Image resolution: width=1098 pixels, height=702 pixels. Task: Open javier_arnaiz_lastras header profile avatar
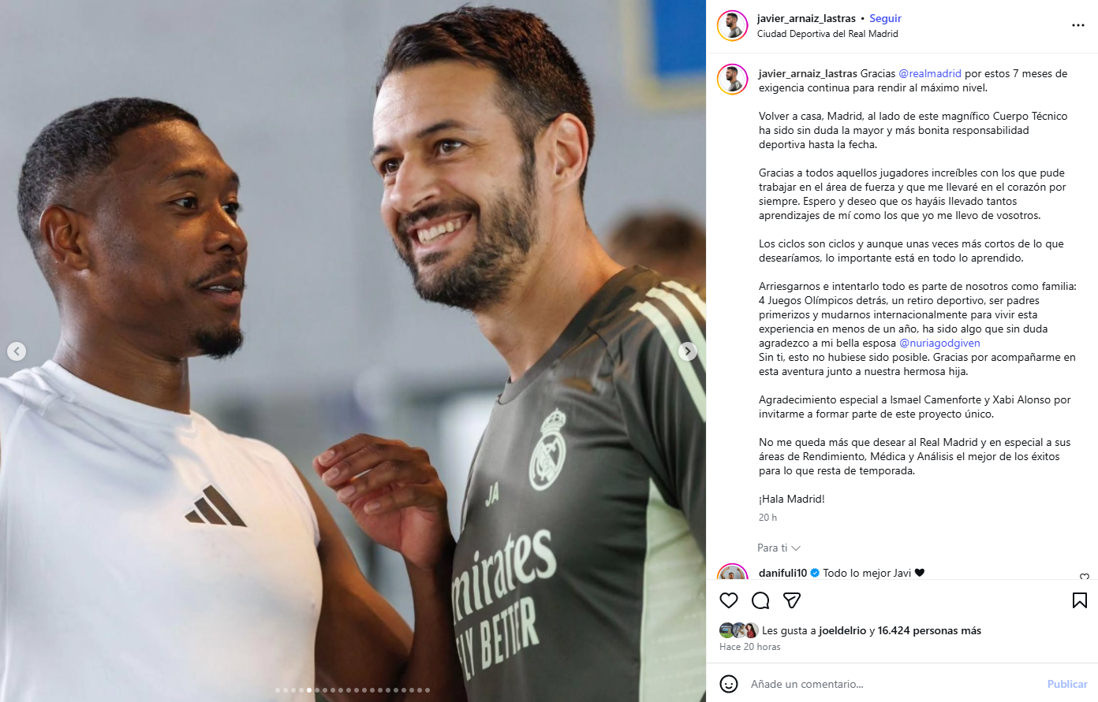click(x=733, y=26)
